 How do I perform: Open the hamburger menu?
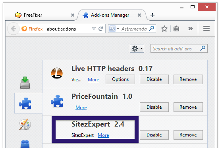coord(206,29)
